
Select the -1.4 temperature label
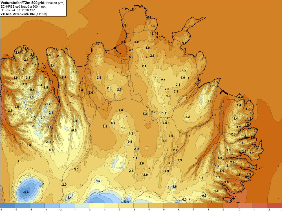tap(69, 197)
